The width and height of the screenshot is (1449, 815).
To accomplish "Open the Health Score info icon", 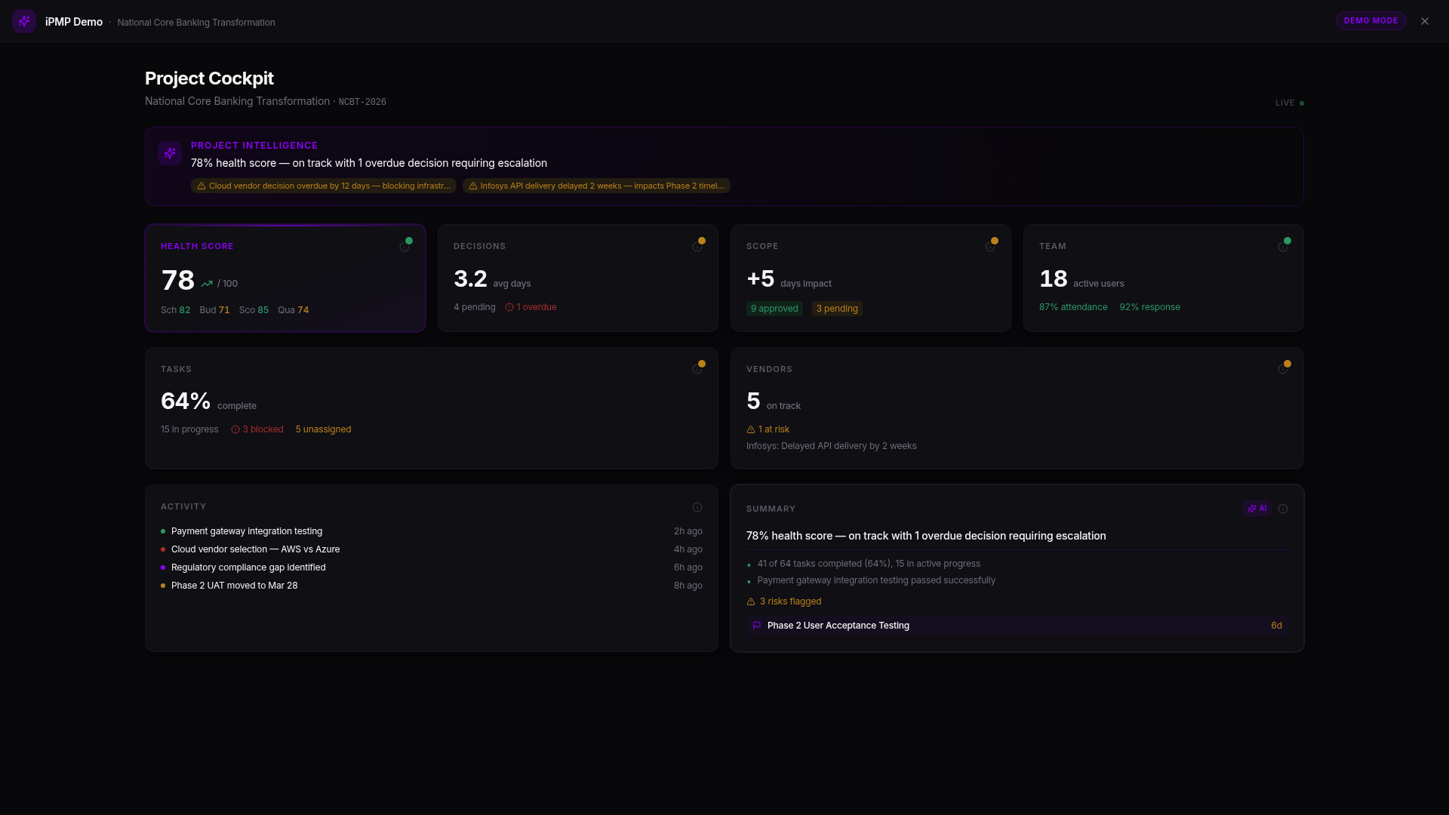I will coord(405,248).
